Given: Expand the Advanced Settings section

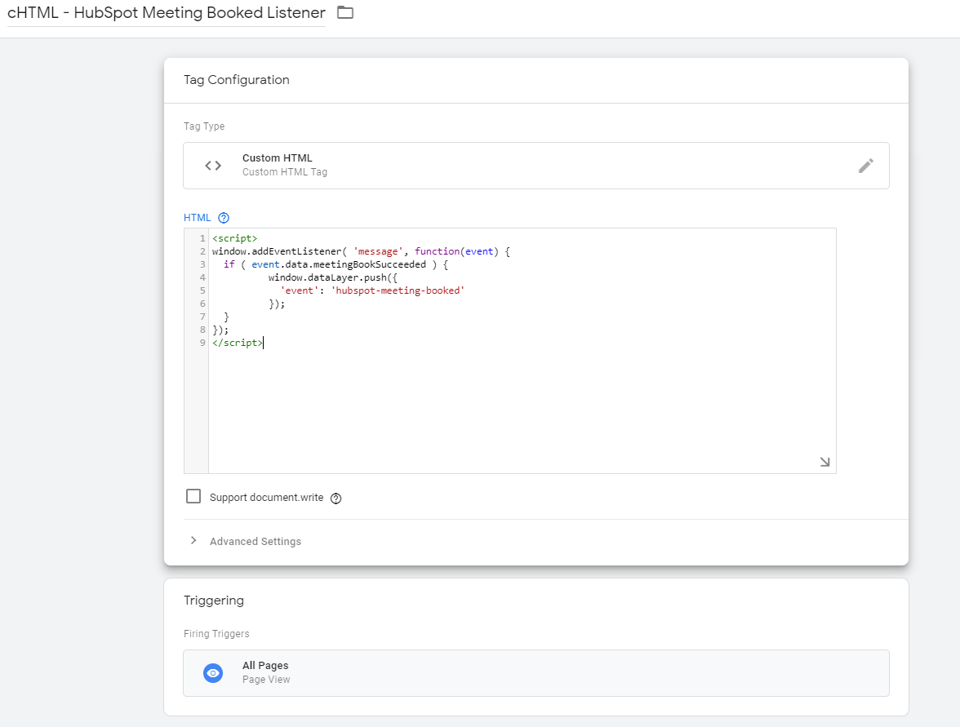Looking at the screenshot, I should coord(255,542).
